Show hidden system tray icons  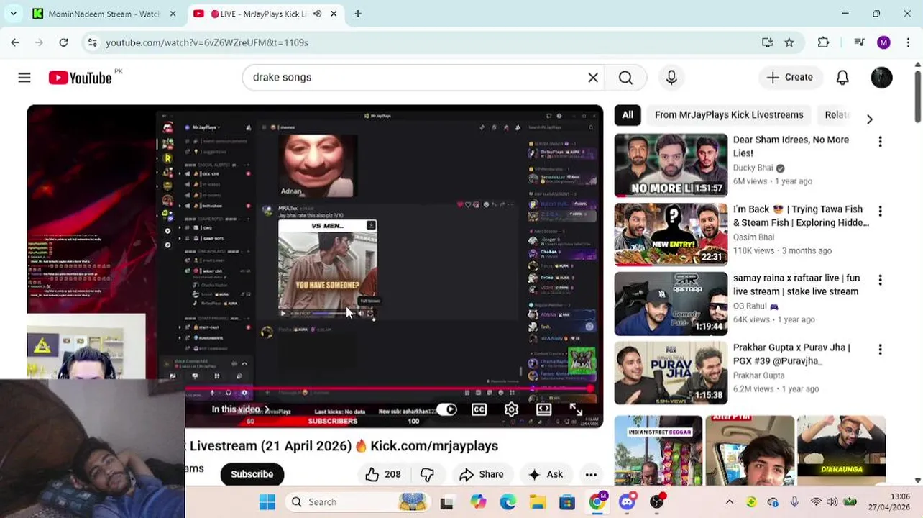729,502
